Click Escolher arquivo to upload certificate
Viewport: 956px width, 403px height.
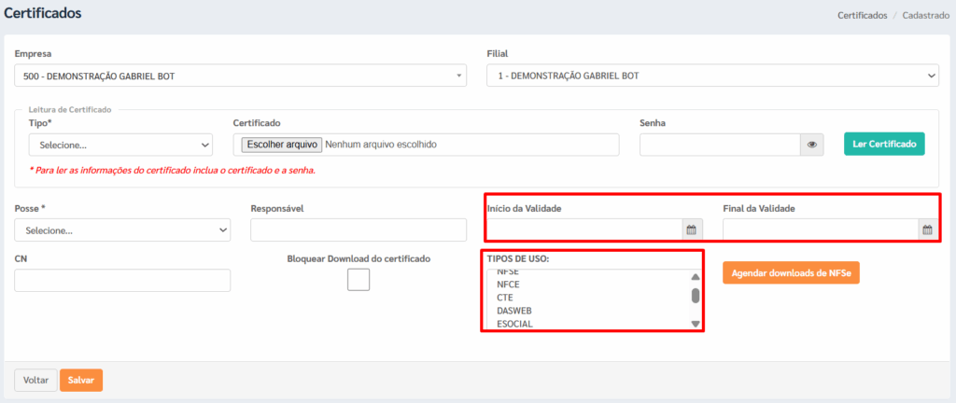click(282, 145)
